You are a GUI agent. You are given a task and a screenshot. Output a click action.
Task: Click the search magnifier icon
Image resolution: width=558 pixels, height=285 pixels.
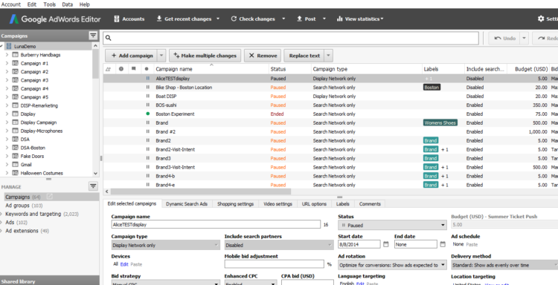(109, 38)
